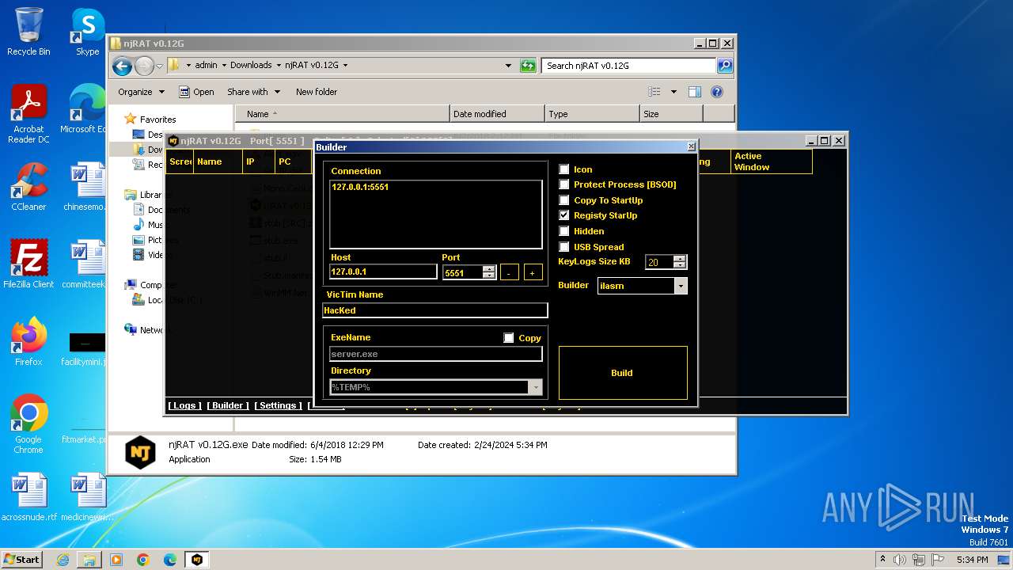This screenshot has height=570, width=1013.
Task: Click the Windows Start button
Action: [x=21, y=560]
